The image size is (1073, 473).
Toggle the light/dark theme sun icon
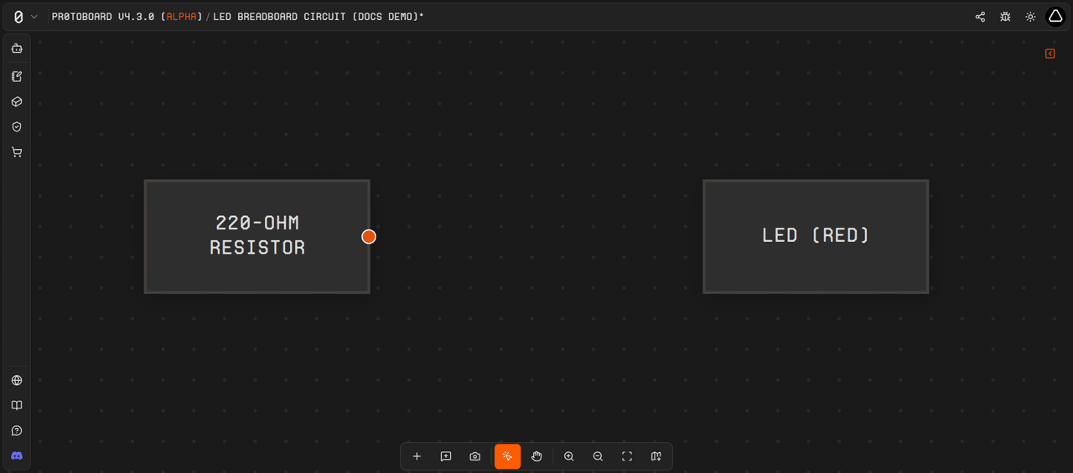[x=1030, y=17]
